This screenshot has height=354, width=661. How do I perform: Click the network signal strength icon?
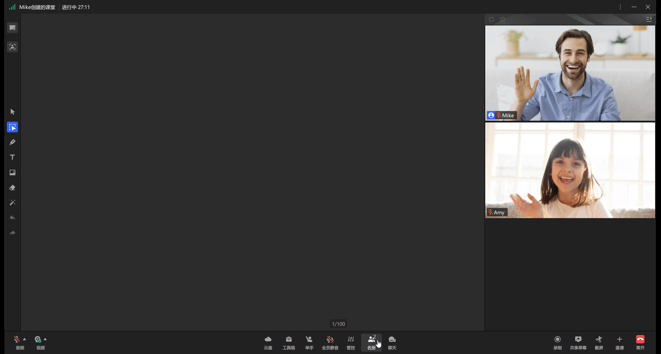(x=12, y=7)
